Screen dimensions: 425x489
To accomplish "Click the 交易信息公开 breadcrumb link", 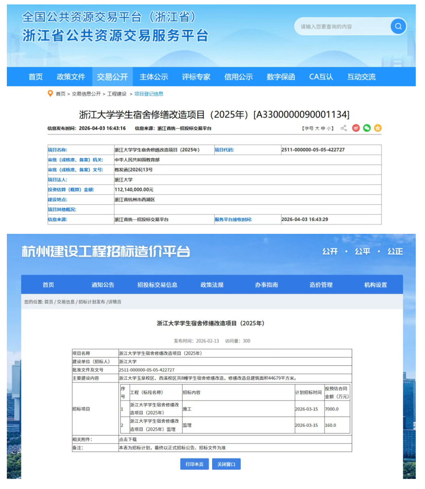I will click(86, 94).
